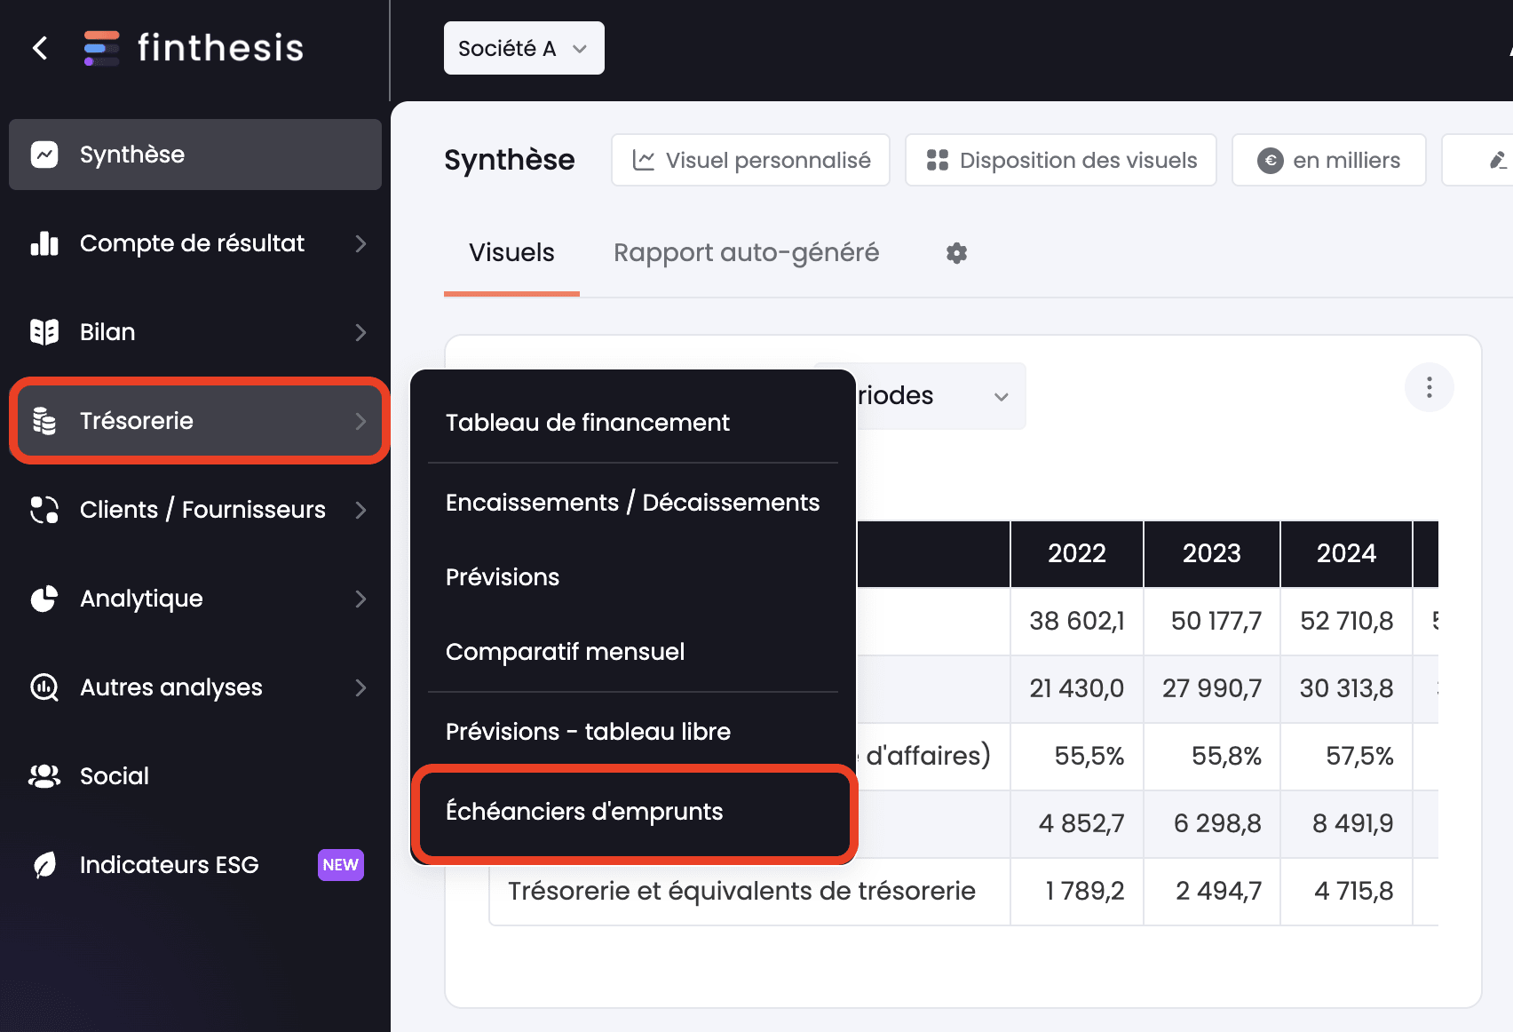The width and height of the screenshot is (1513, 1032).
Task: Expand the Analytique submenu chevron
Action: point(360,599)
